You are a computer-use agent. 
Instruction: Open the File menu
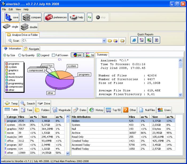4,9
